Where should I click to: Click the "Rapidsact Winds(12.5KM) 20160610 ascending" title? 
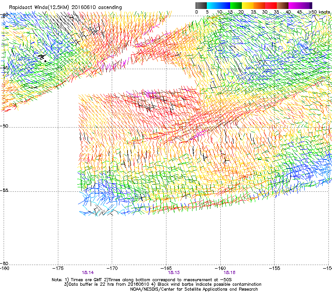pyautogui.click(x=65, y=8)
